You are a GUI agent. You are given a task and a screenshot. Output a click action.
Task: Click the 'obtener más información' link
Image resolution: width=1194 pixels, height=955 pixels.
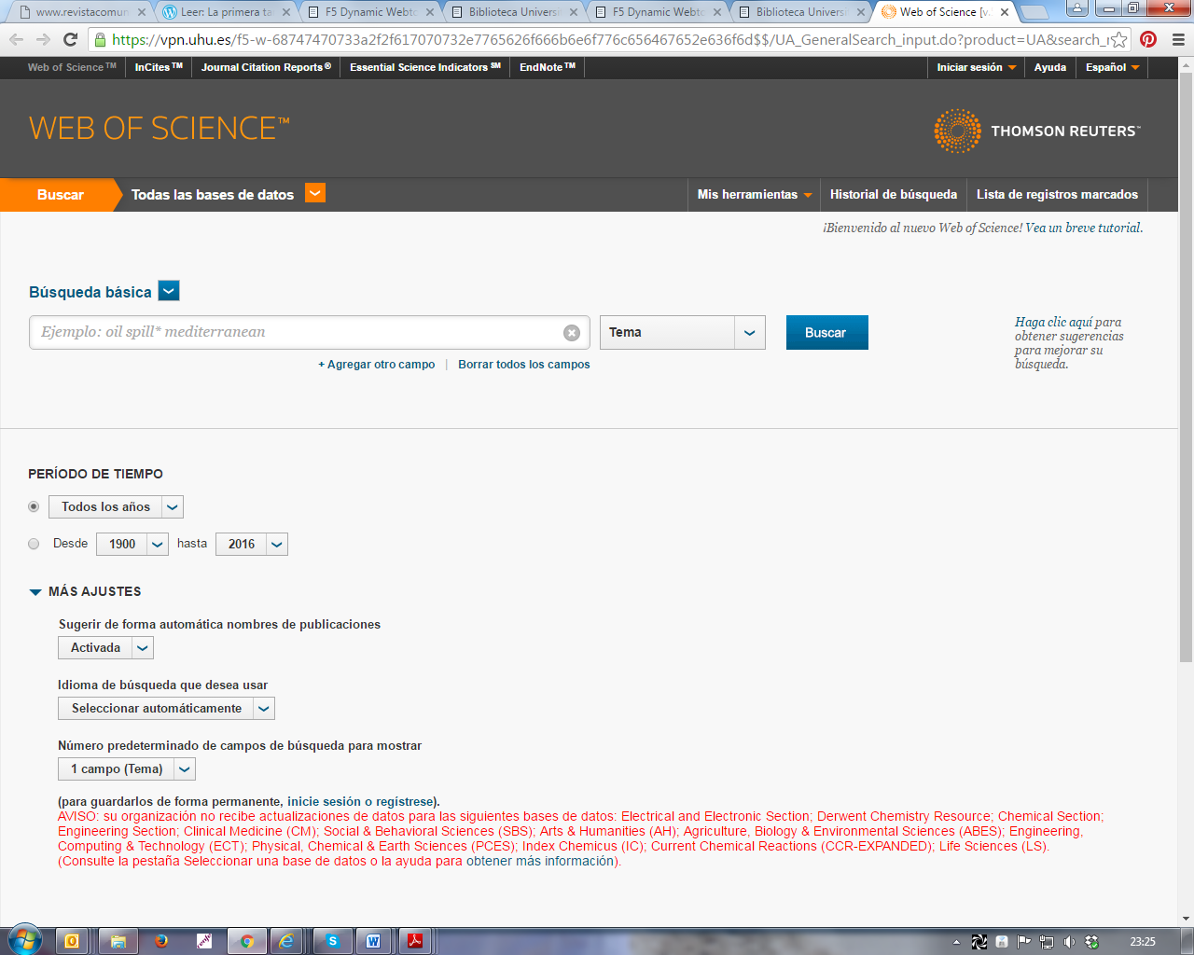[x=541, y=861]
